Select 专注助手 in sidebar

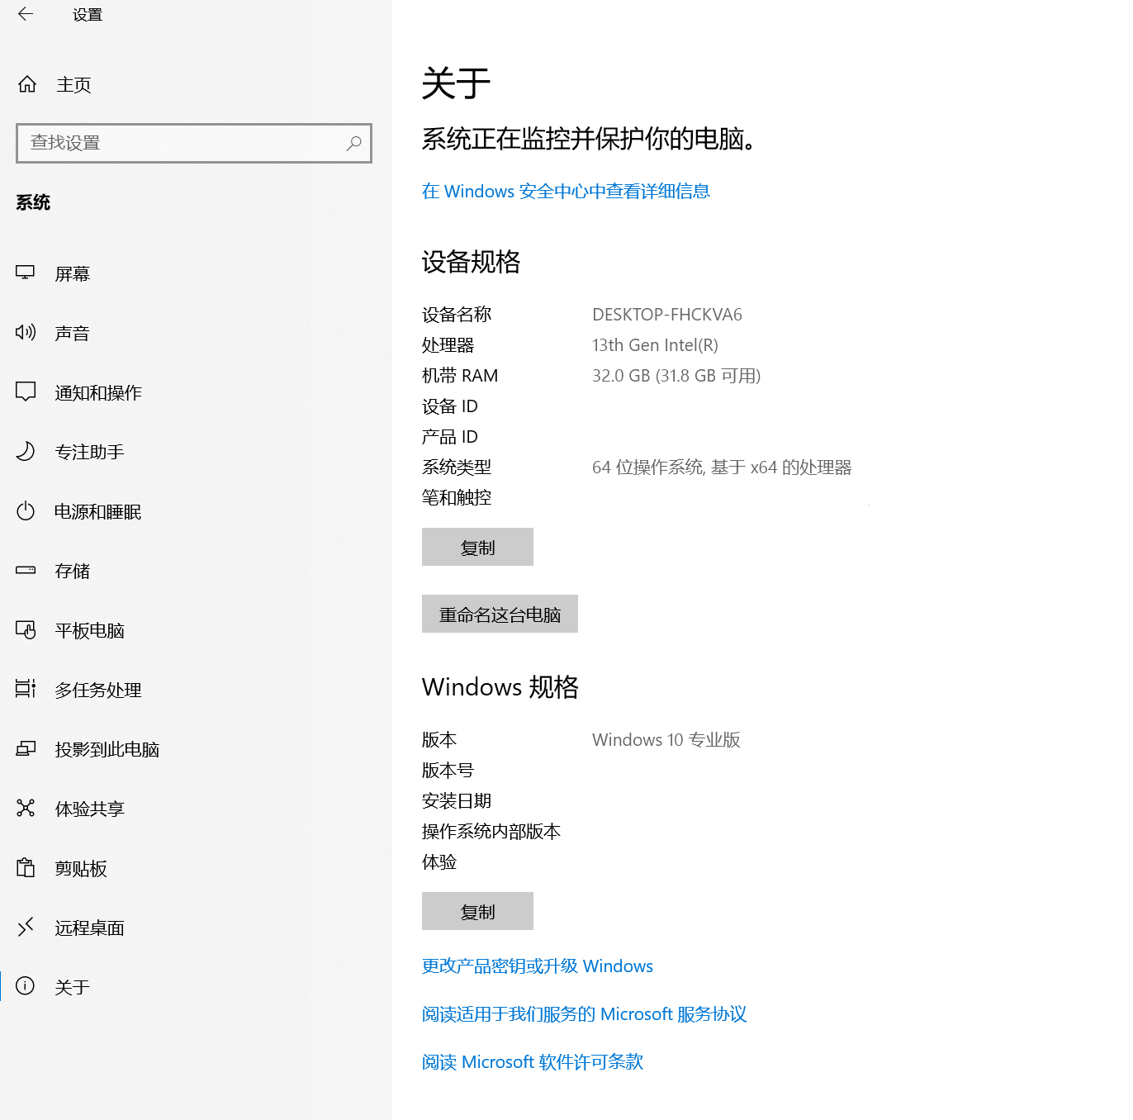[196, 452]
